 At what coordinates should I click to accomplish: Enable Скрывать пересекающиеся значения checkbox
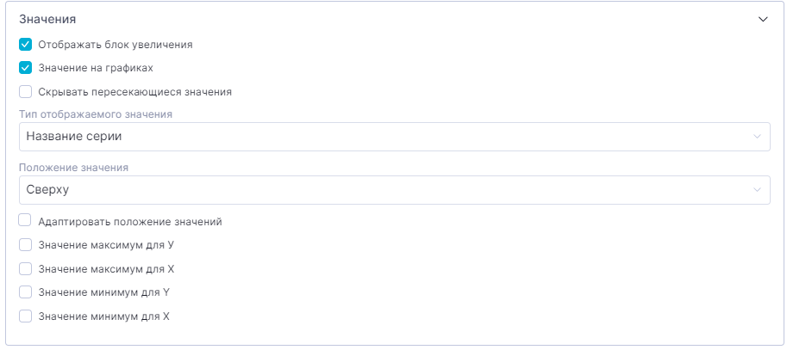[x=26, y=90]
